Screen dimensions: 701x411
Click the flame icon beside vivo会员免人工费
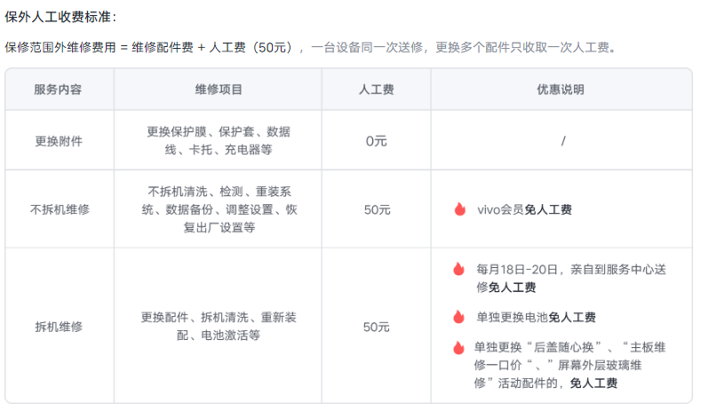[x=459, y=209]
